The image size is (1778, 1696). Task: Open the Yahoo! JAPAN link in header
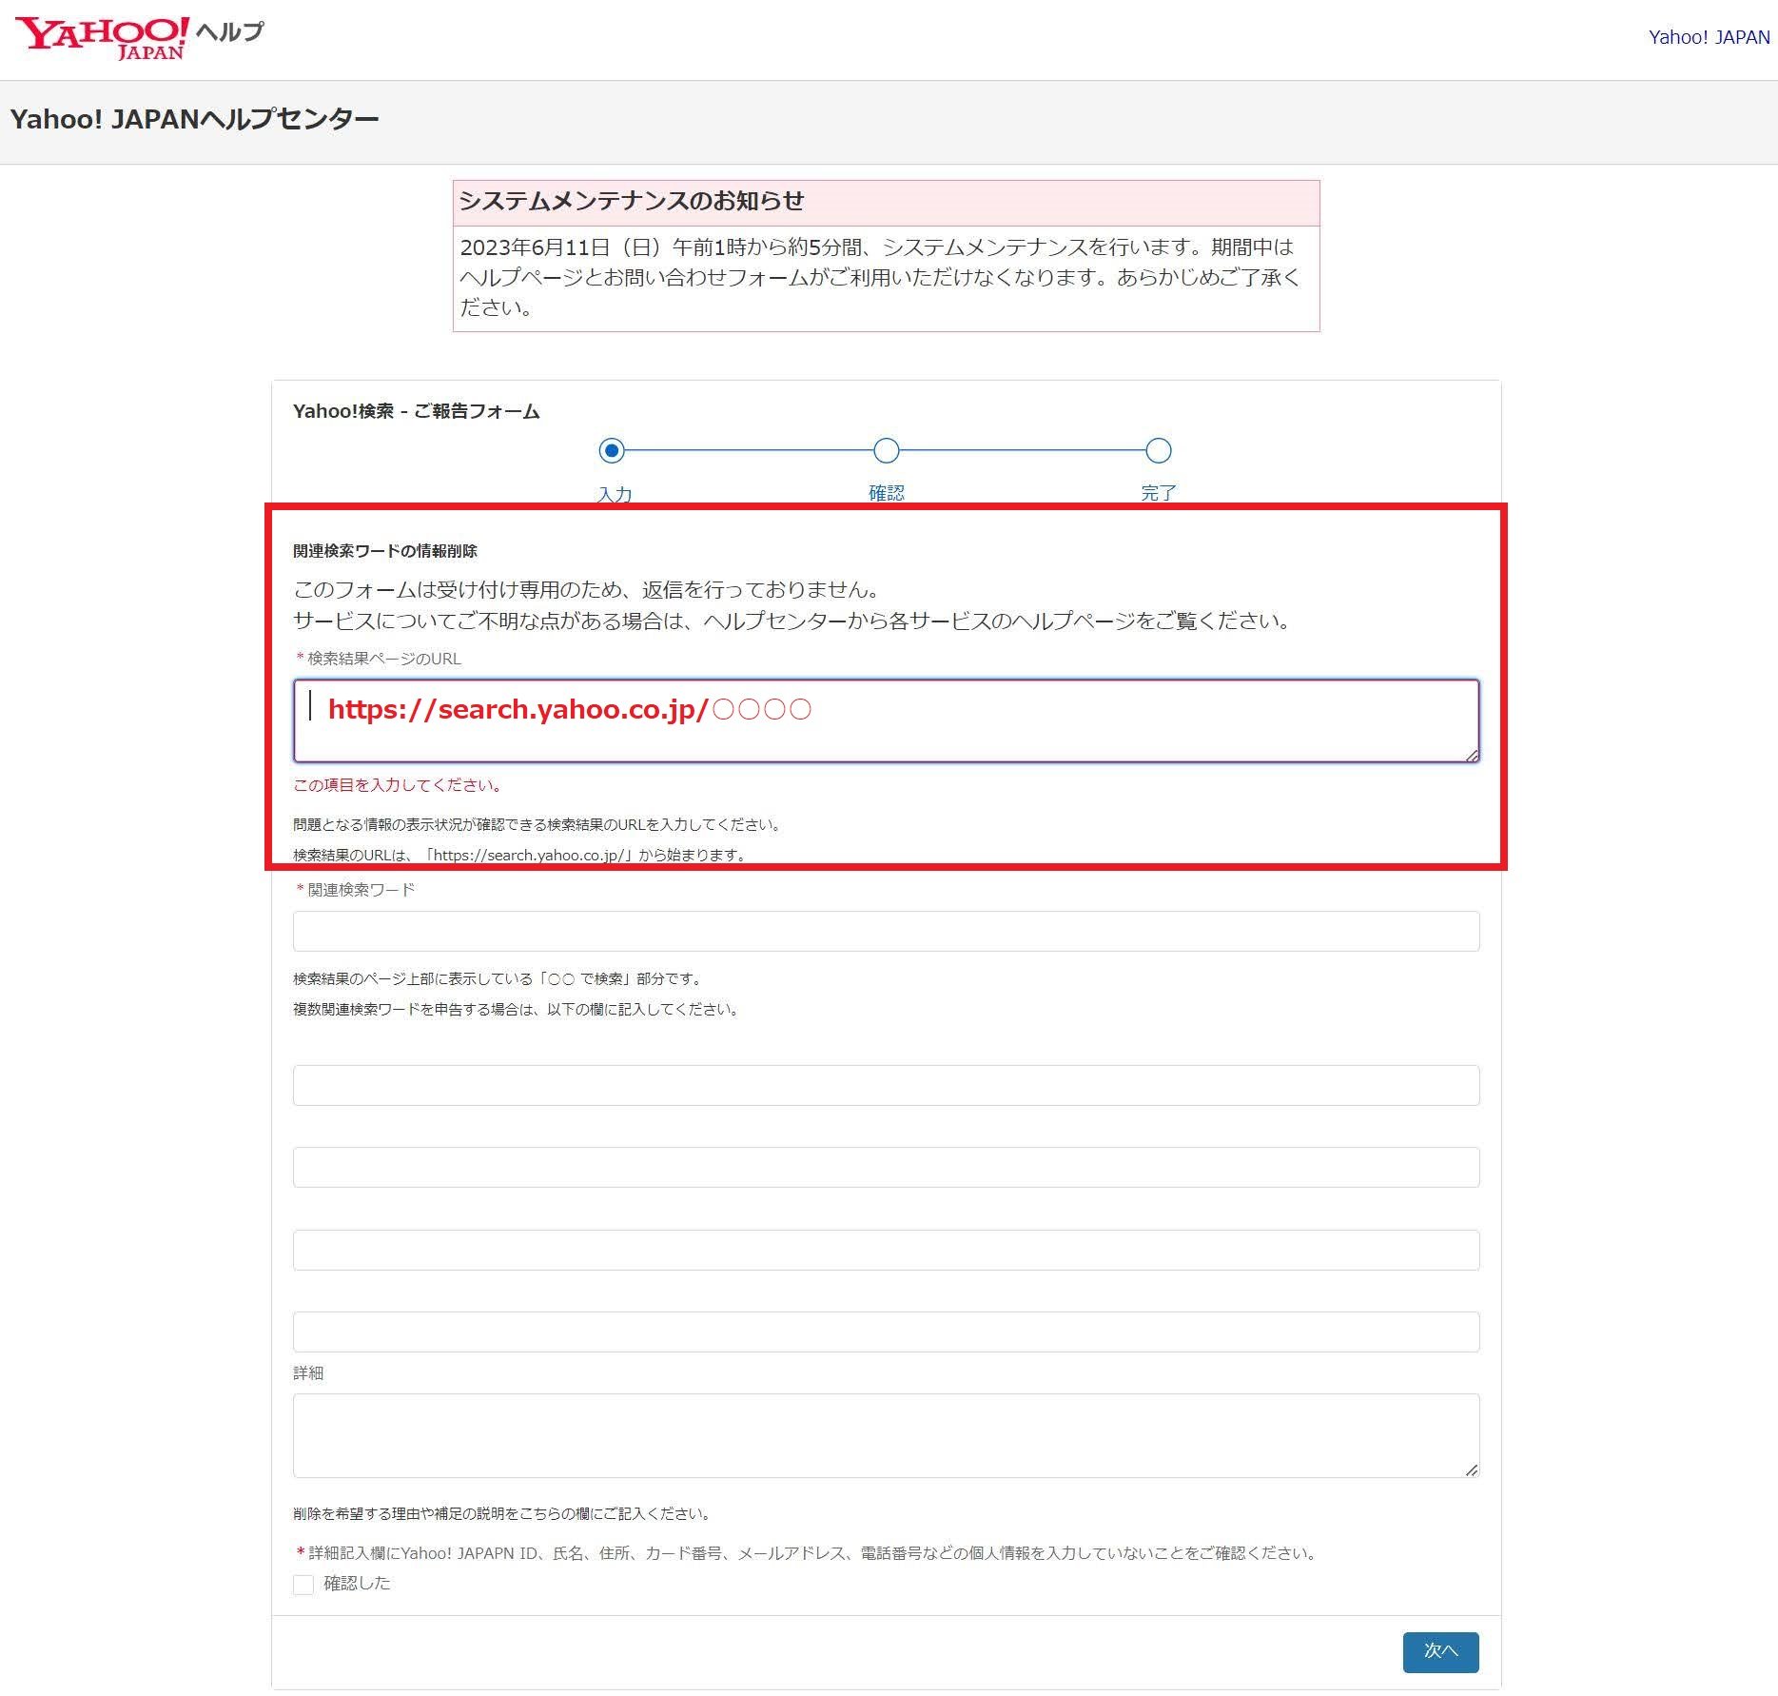[1709, 37]
